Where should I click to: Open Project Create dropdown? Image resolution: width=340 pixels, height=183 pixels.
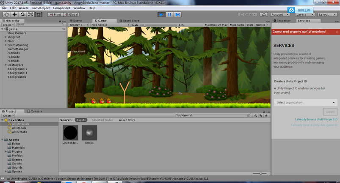click(x=8, y=116)
